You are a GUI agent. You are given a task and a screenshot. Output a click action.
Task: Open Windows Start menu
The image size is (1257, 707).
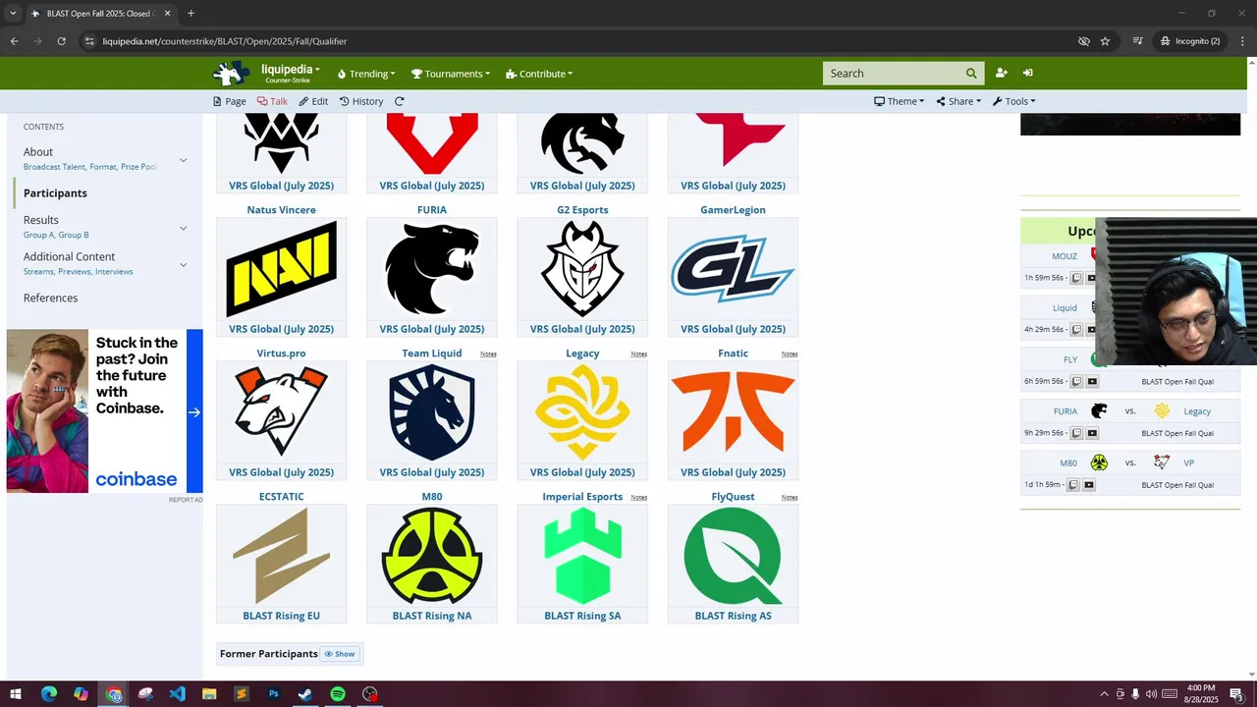pyautogui.click(x=17, y=694)
